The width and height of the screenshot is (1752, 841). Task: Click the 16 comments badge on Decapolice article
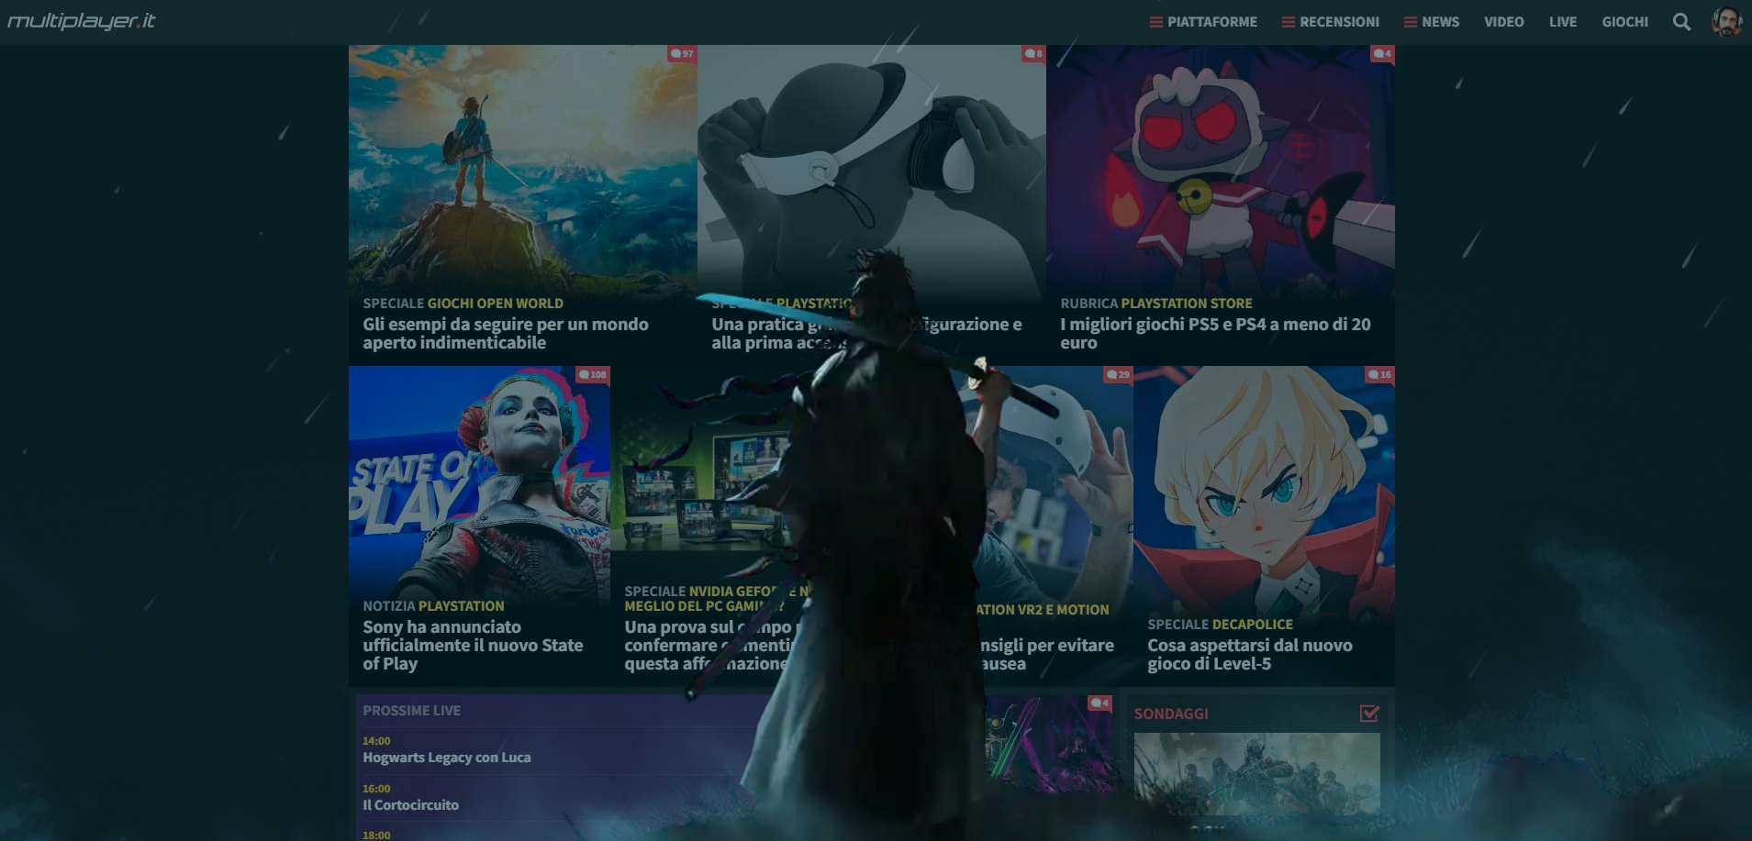click(x=1379, y=375)
